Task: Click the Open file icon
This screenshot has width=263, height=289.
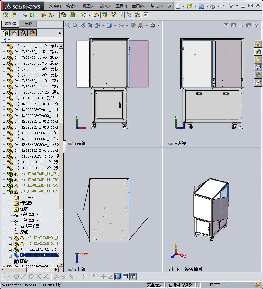Action: [x=190, y=6]
